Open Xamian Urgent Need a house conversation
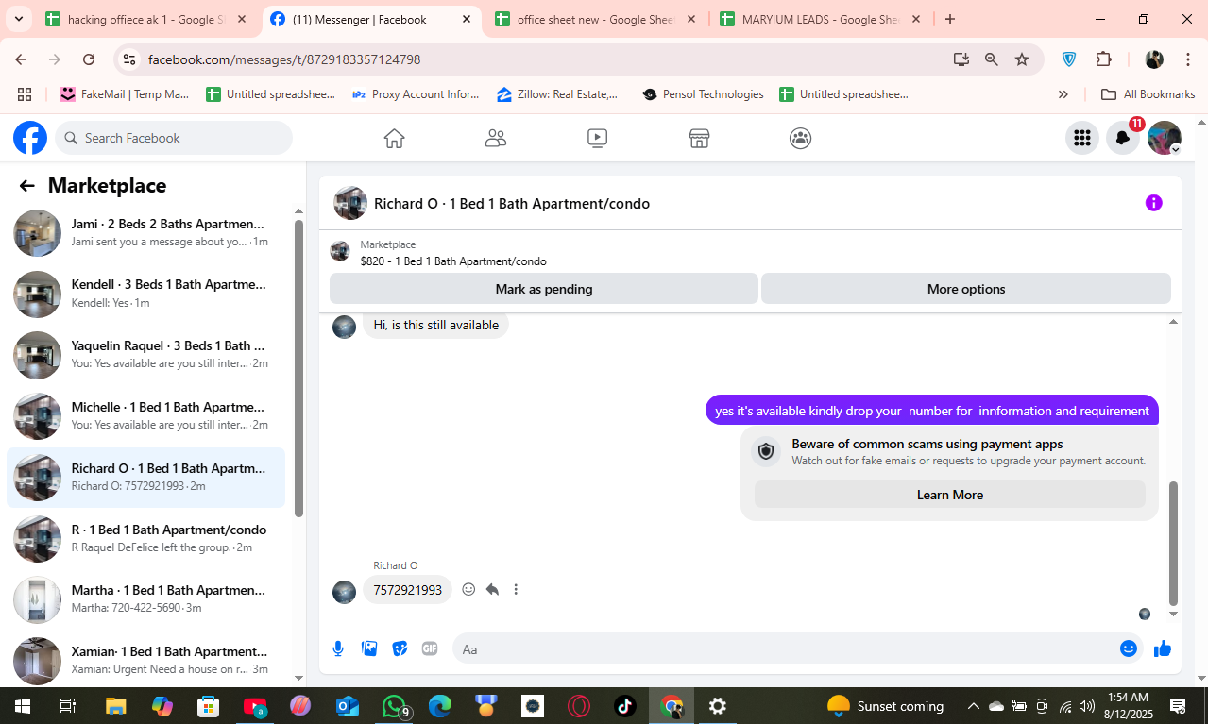The width and height of the screenshot is (1208, 724). 145,660
